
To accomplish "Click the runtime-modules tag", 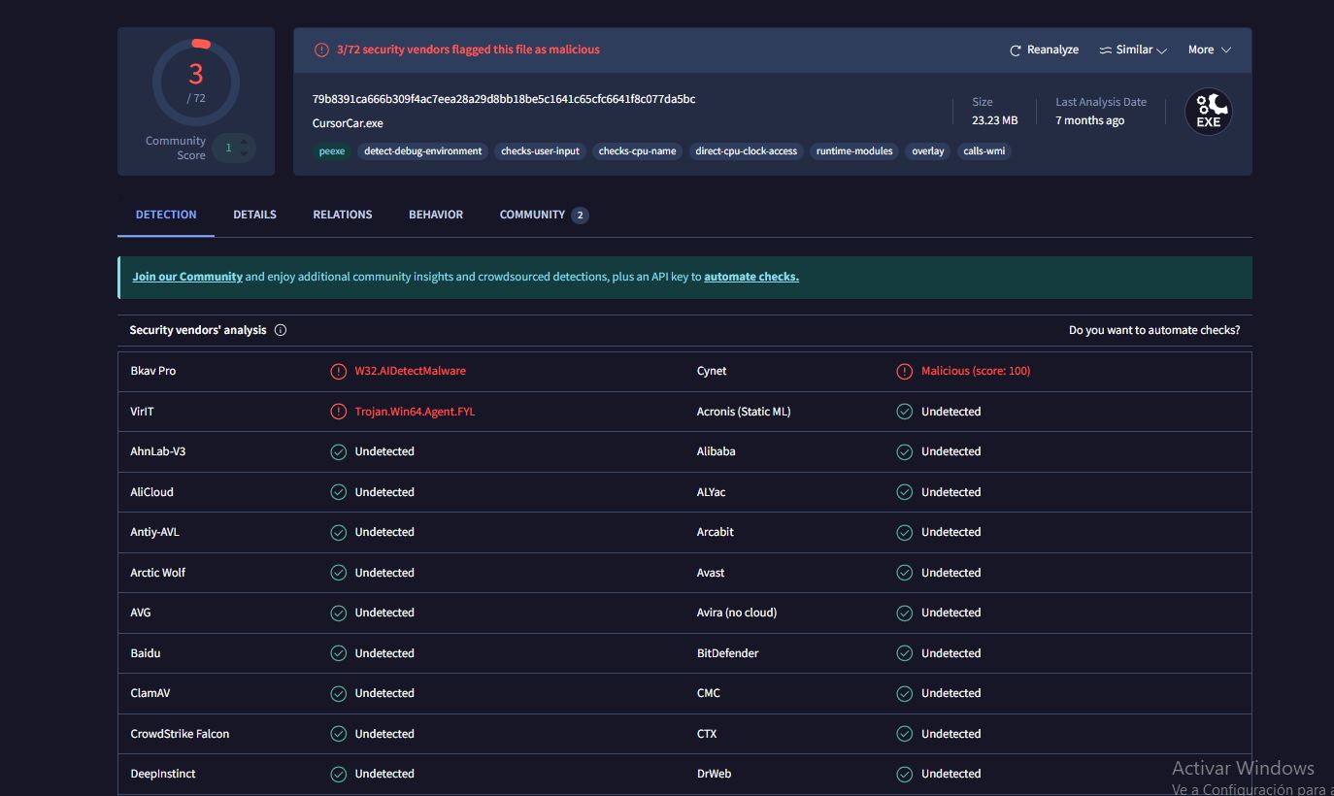I will click(854, 151).
